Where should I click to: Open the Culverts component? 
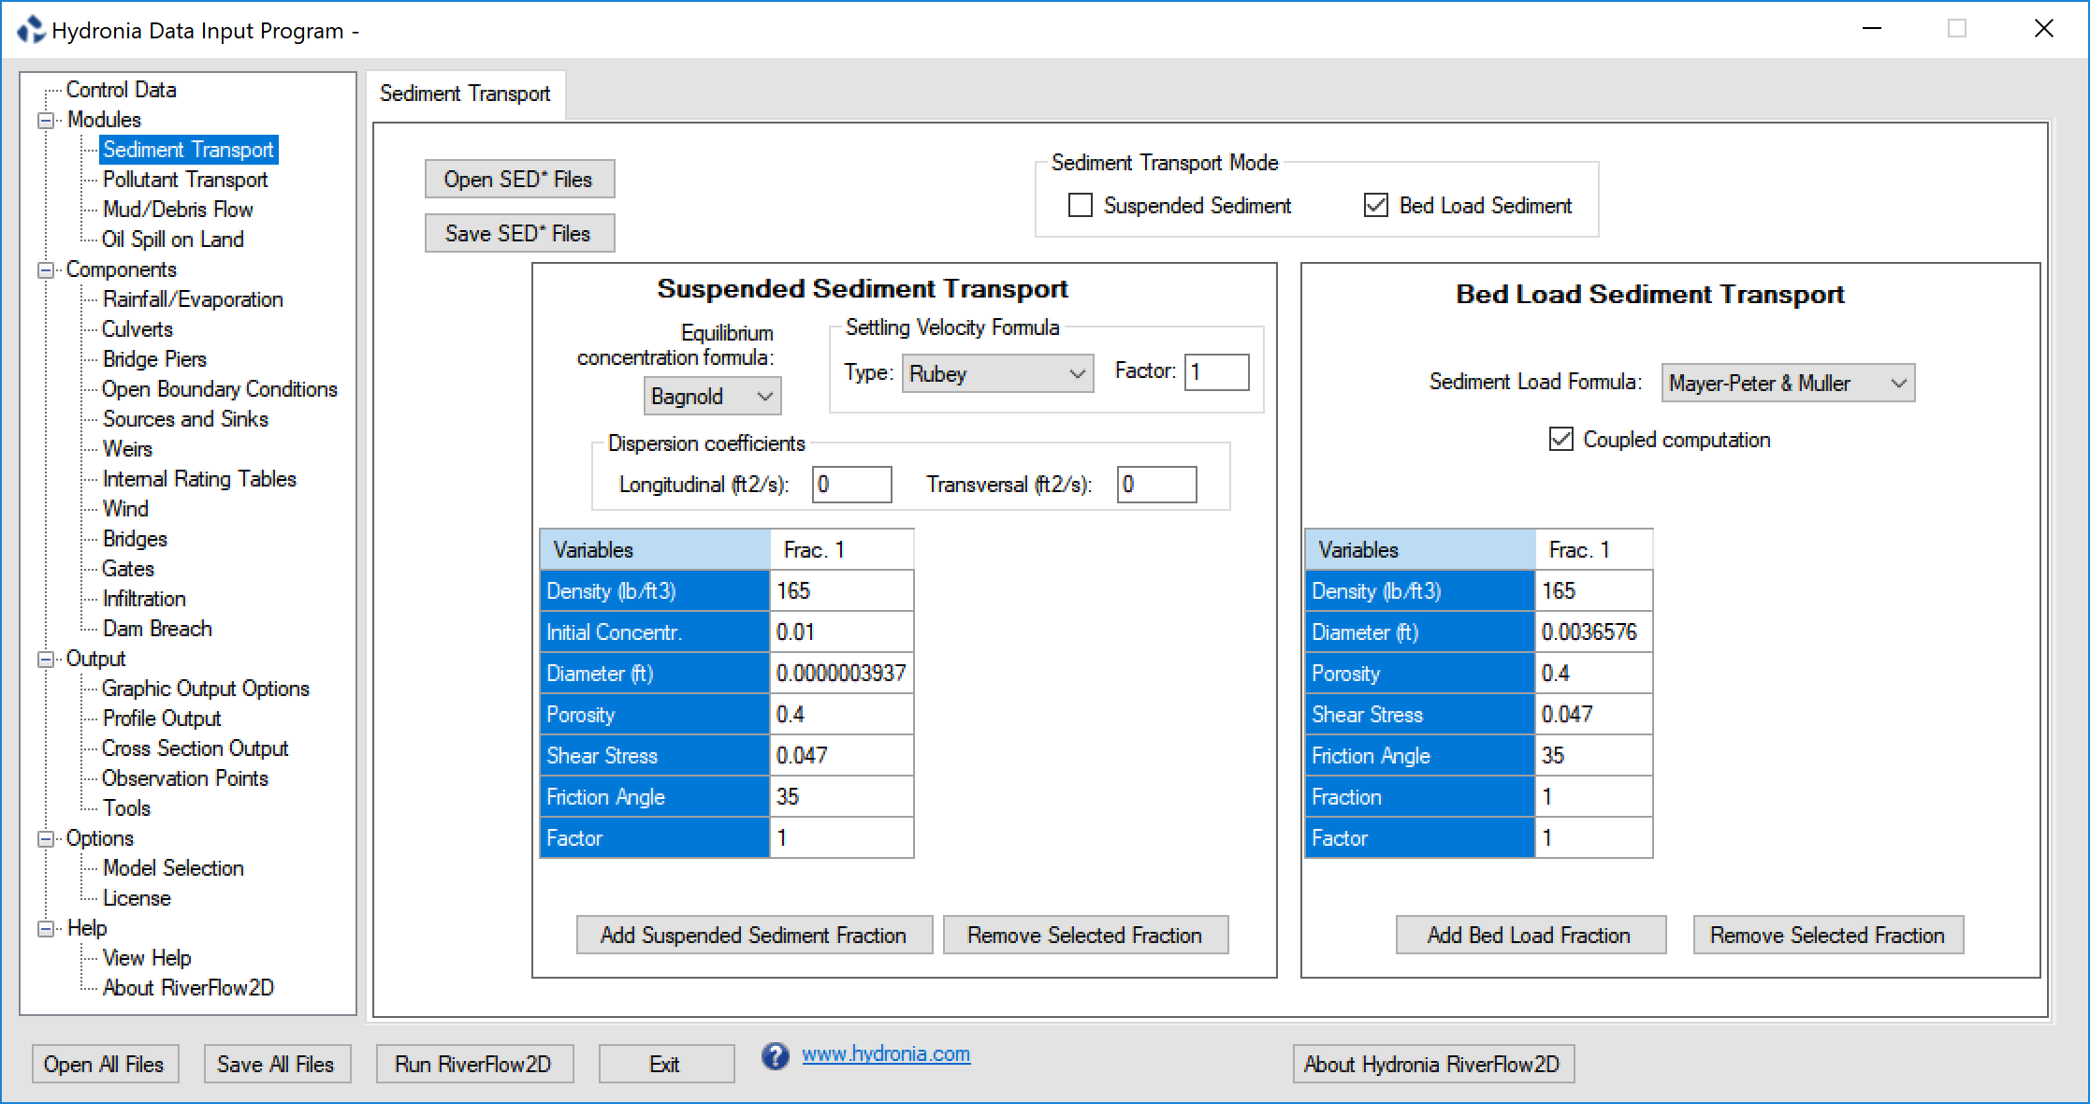pyautogui.click(x=138, y=329)
